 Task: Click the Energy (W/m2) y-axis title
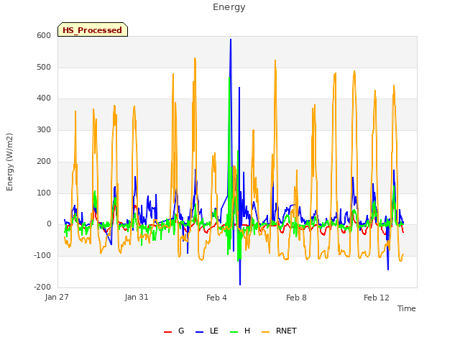point(9,162)
